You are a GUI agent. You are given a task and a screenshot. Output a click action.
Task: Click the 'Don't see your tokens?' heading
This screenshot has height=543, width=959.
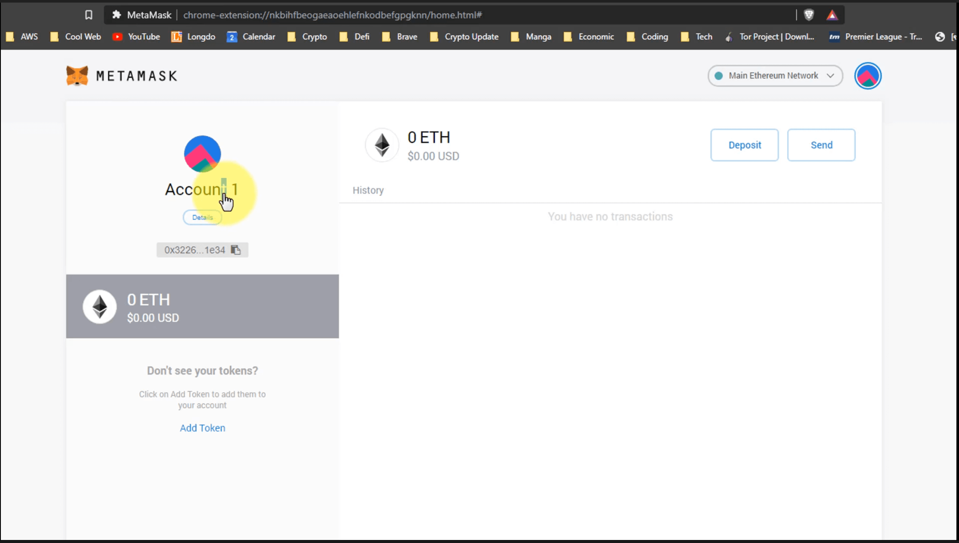tap(202, 371)
